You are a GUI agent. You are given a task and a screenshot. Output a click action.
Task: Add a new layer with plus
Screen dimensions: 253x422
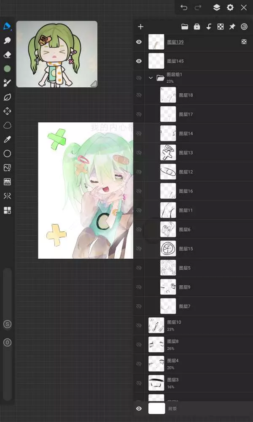pyautogui.click(x=140, y=27)
